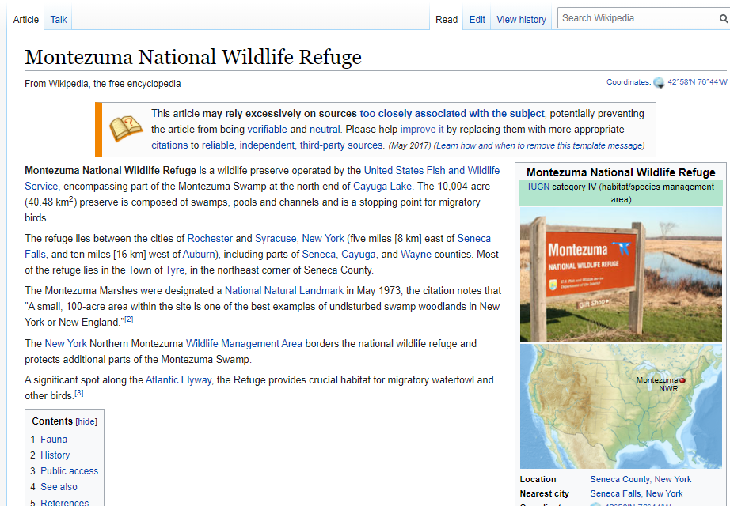Open the 42°58′N 76°44′W coordinates link at top

(698, 82)
